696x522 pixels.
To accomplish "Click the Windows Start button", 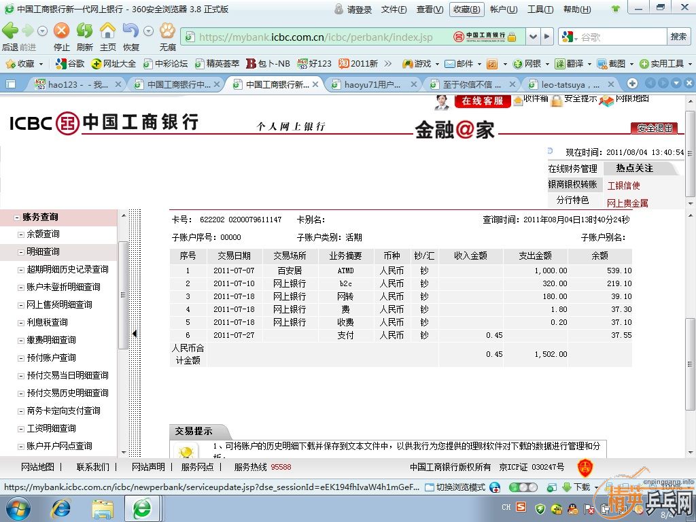I will pyautogui.click(x=18, y=508).
